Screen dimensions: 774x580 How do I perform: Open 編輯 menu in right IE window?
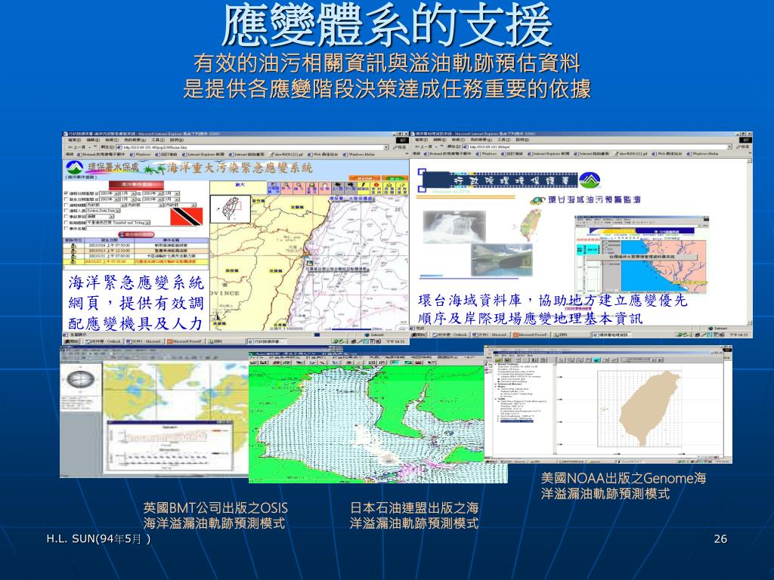tap(440, 140)
